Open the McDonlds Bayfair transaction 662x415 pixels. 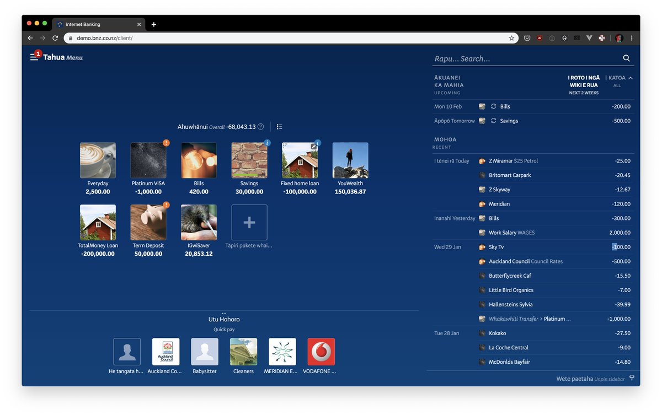tap(532, 362)
